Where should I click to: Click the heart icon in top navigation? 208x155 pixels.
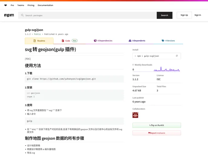(5, 5)
